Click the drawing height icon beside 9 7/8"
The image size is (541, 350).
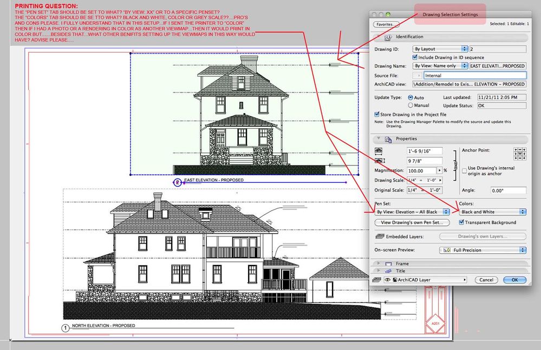pyautogui.click(x=379, y=161)
